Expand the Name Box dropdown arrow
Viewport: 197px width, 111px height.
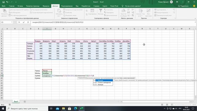pos(12,22)
